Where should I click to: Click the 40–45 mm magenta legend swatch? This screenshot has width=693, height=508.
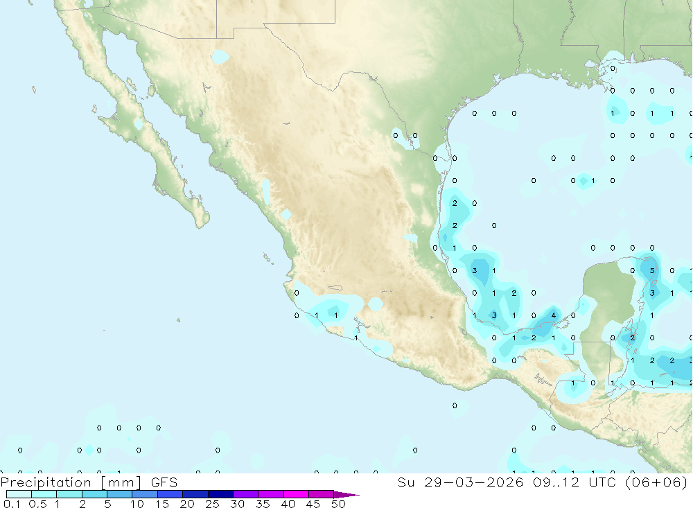pos(296,494)
